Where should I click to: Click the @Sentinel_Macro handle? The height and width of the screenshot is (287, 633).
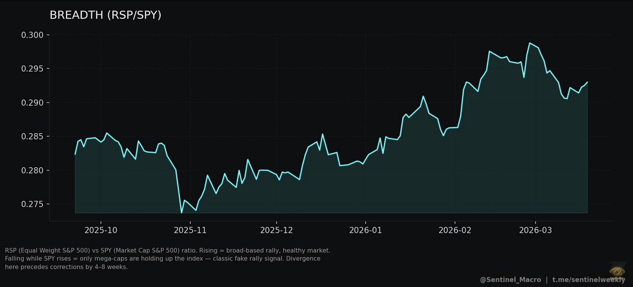[x=511, y=280]
